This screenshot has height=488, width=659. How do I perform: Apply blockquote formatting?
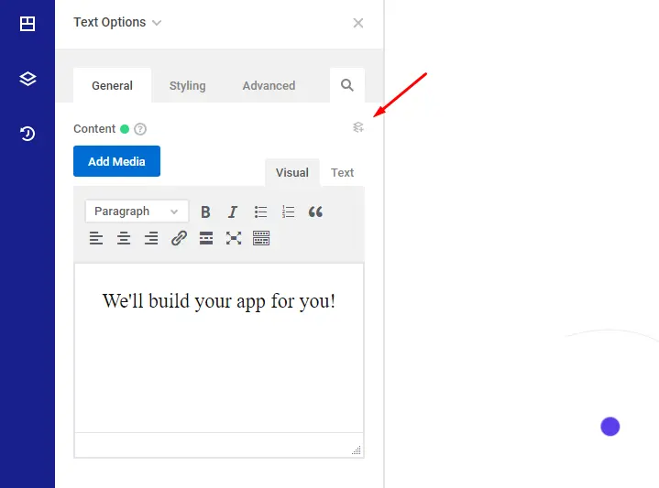click(315, 212)
